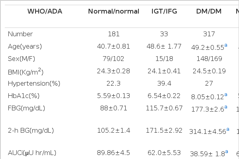The width and height of the screenshot is (239, 159).
Task: Follow the footnote link after 177.3±2.6
Action: point(226,107)
